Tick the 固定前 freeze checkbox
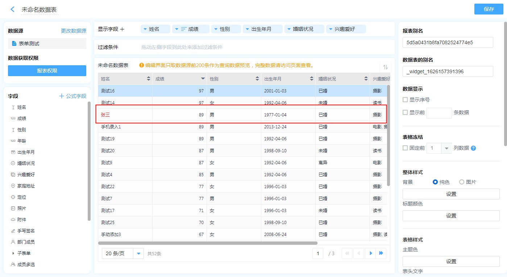This screenshot has height=277, width=507. (405, 148)
